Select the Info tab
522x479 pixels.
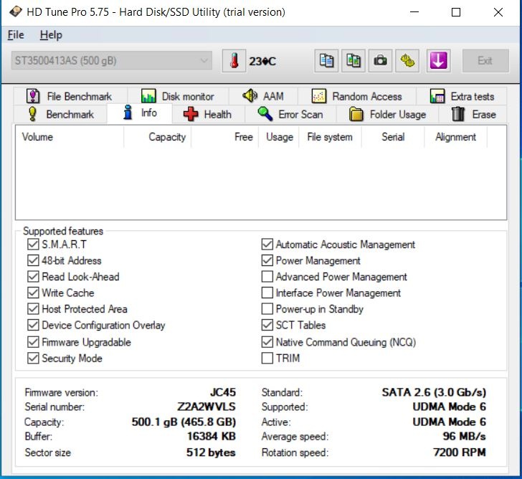click(140, 113)
